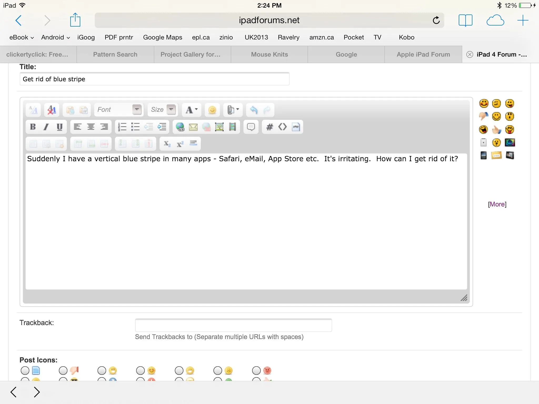Viewport: 539px width, 404px height.
Task: Open the Size dropdown
Action: coord(171,109)
